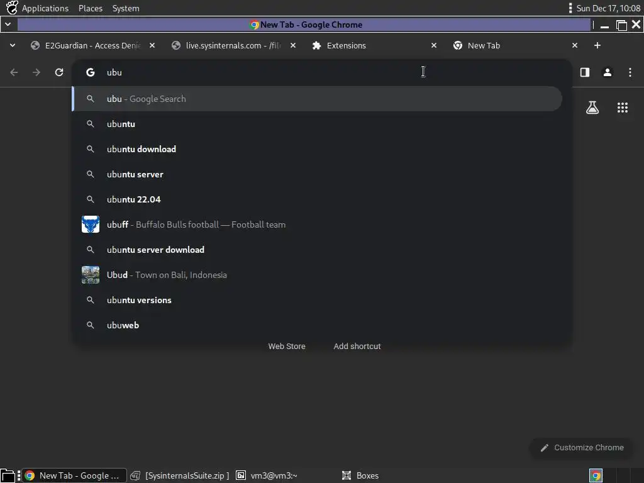Open the window menu chevron in the title bar
The image size is (644, 483).
point(8,25)
